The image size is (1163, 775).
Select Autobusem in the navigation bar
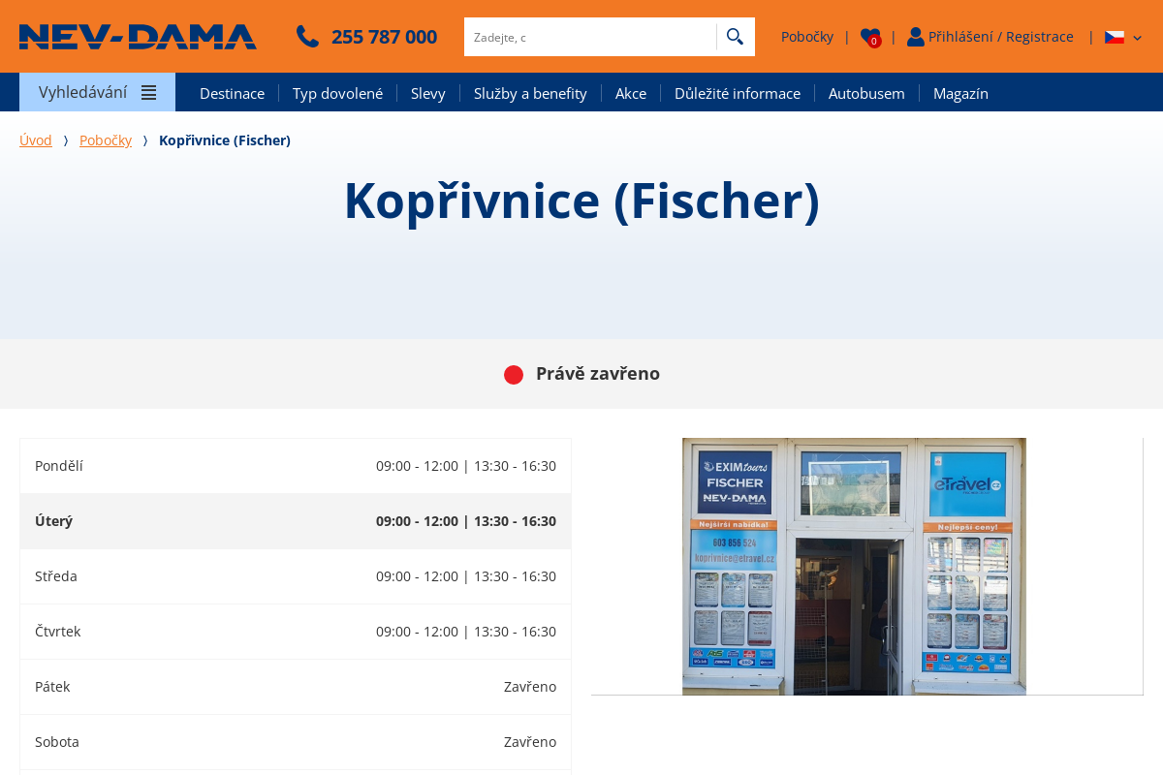point(866,93)
